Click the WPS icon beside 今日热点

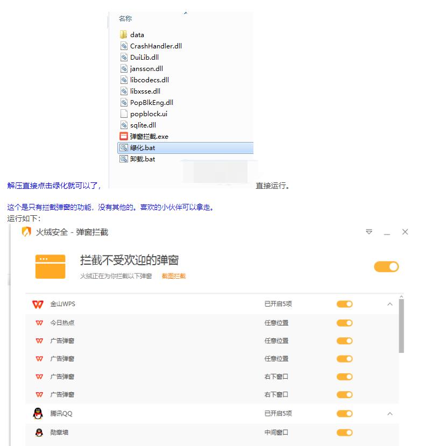tap(39, 323)
